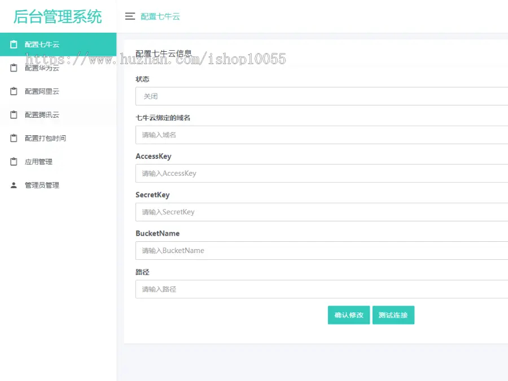Image resolution: width=508 pixels, height=381 pixels.
Task: Focus the BucketName input field
Action: 322,250
